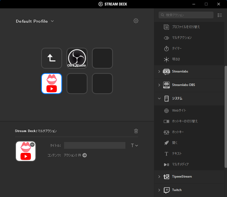Click the TipeeeStream logo icon
Viewport: 227px width, 197px height.
166,177
